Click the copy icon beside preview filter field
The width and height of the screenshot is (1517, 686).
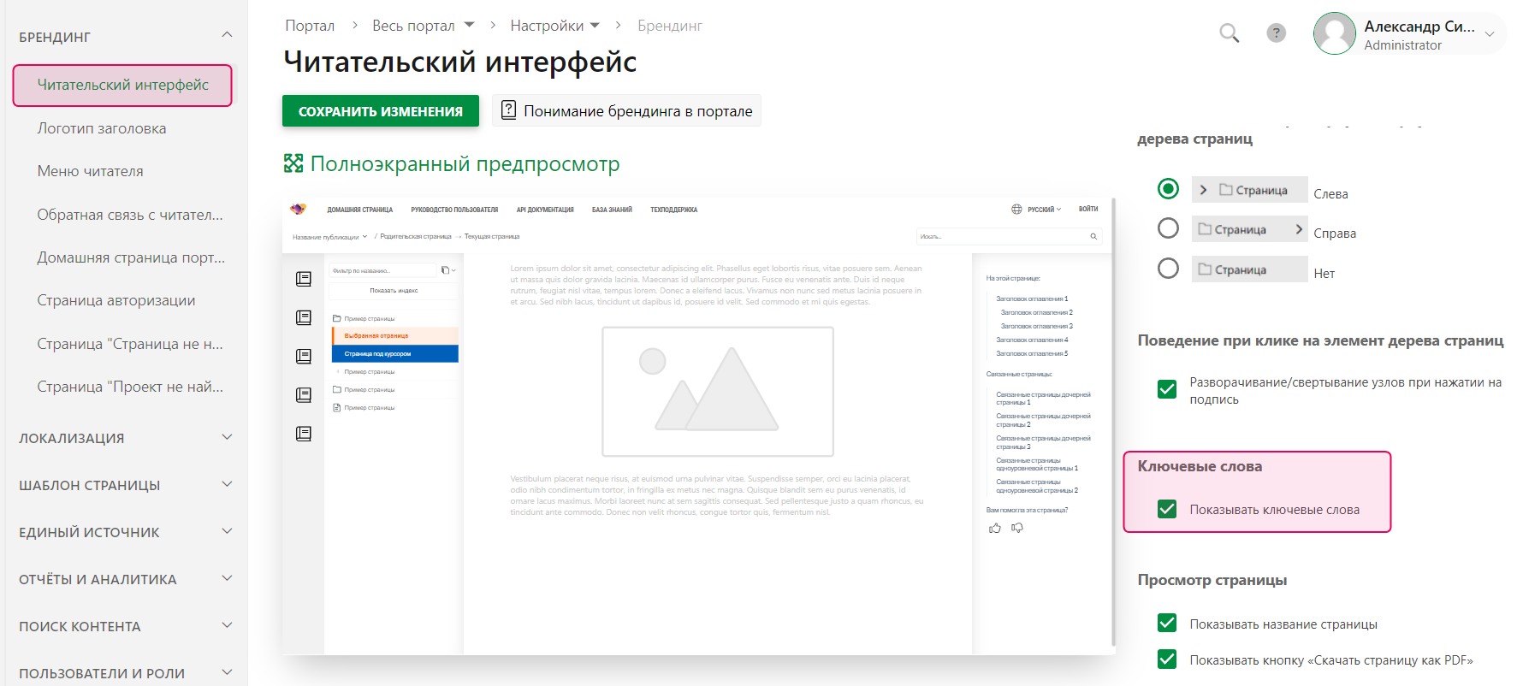445,270
